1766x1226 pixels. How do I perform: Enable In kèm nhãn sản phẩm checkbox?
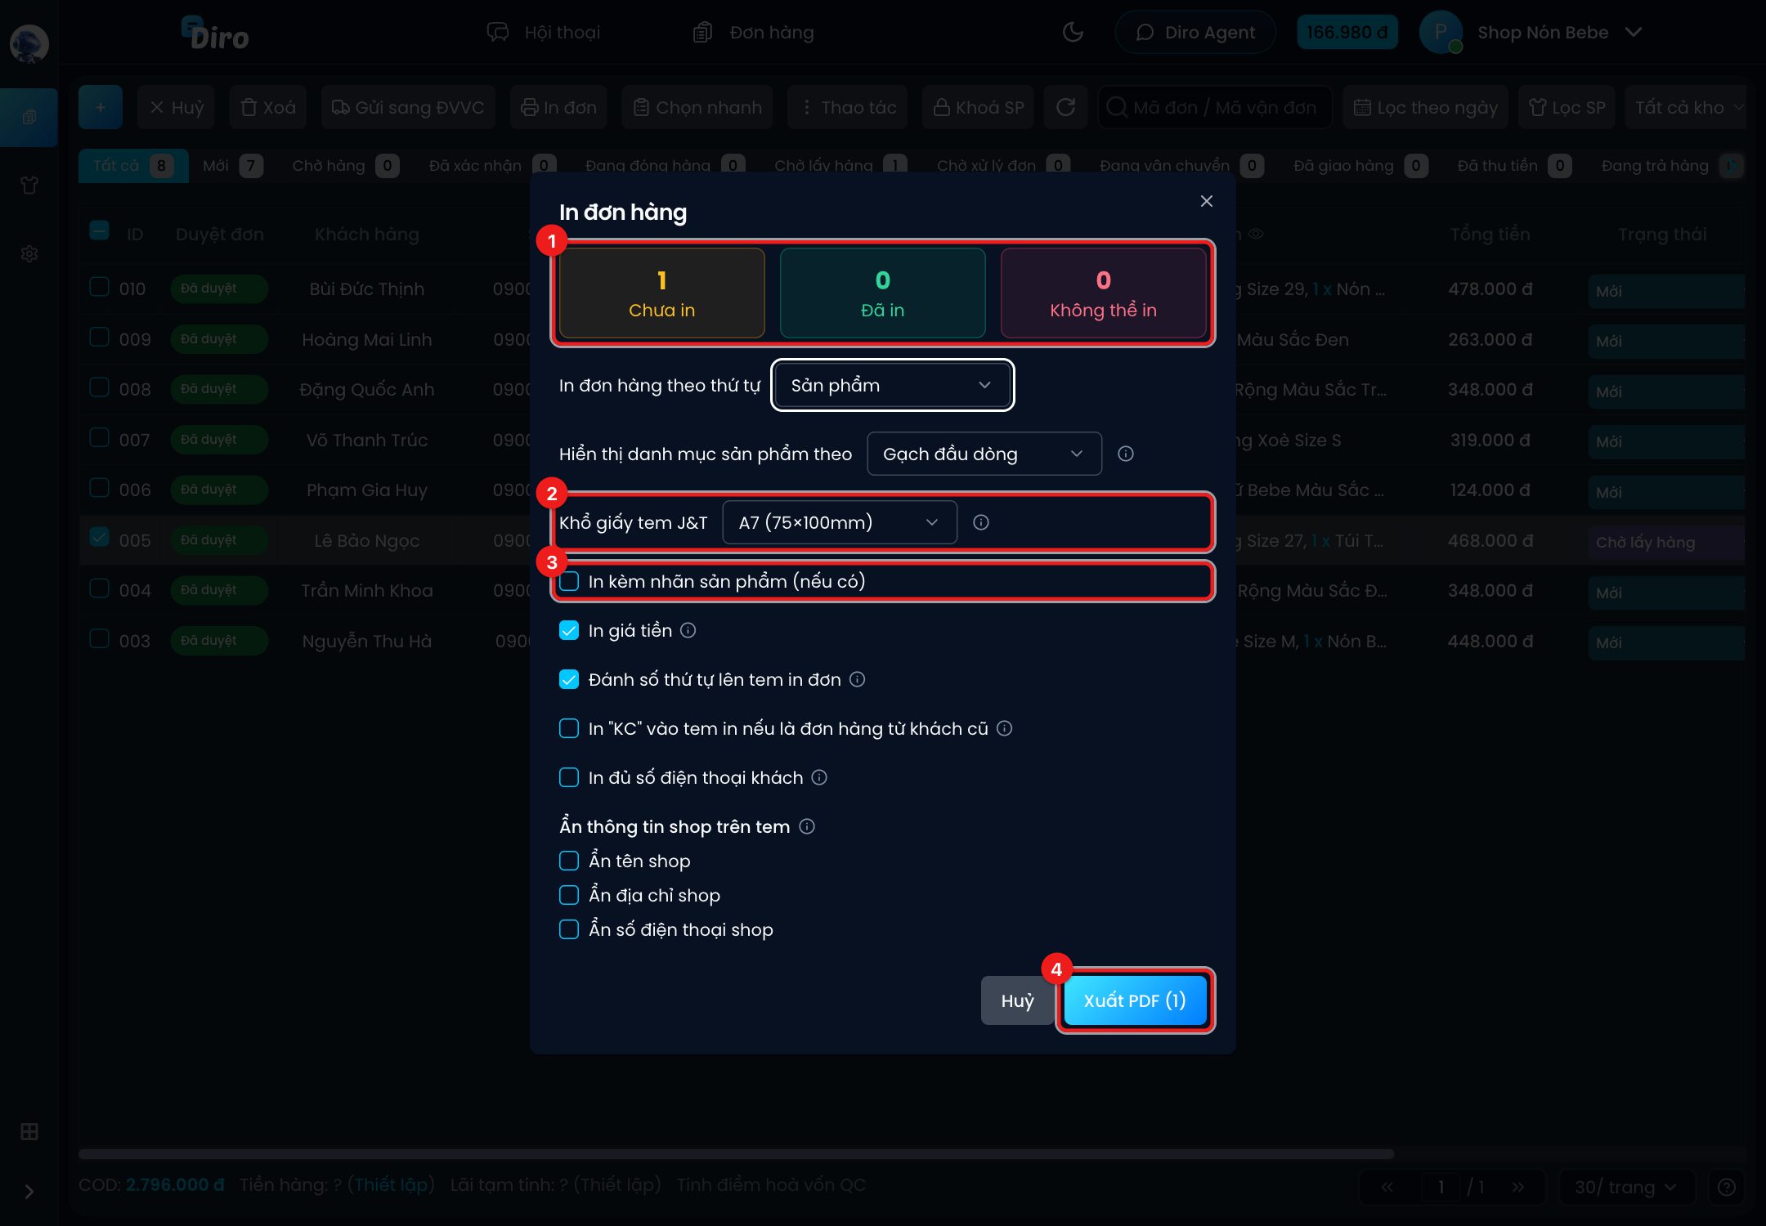point(569,581)
